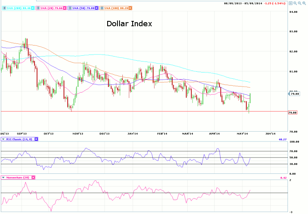Click the rightmost magnifier icon in toolbar
This screenshot has width=308, height=214.
click(305, 3)
